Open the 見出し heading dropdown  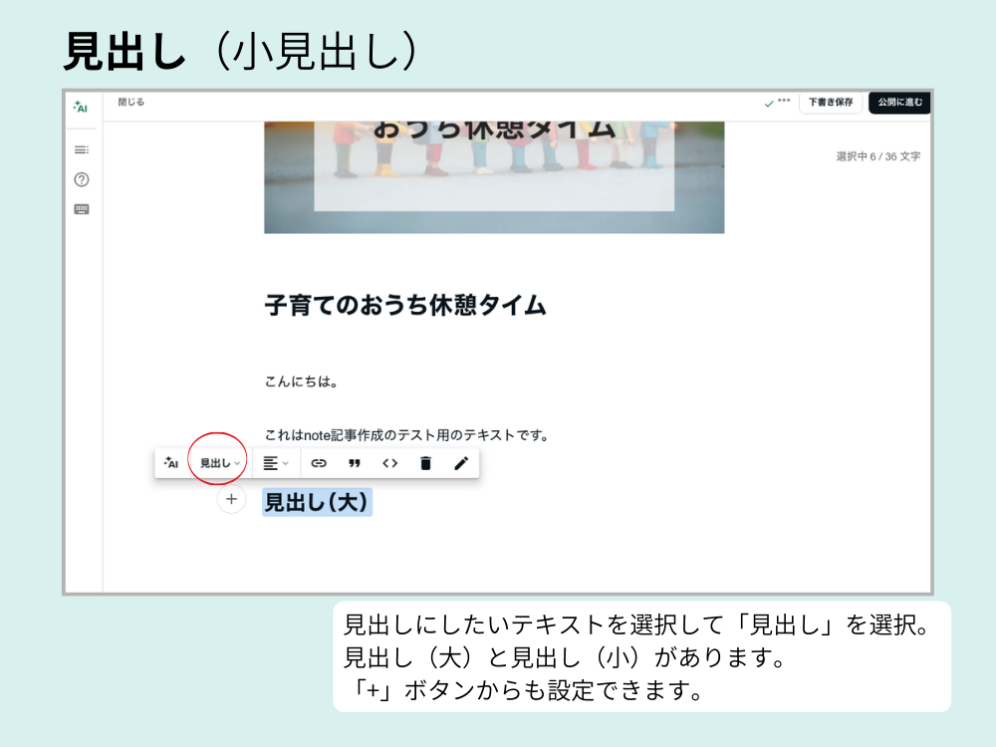point(217,462)
